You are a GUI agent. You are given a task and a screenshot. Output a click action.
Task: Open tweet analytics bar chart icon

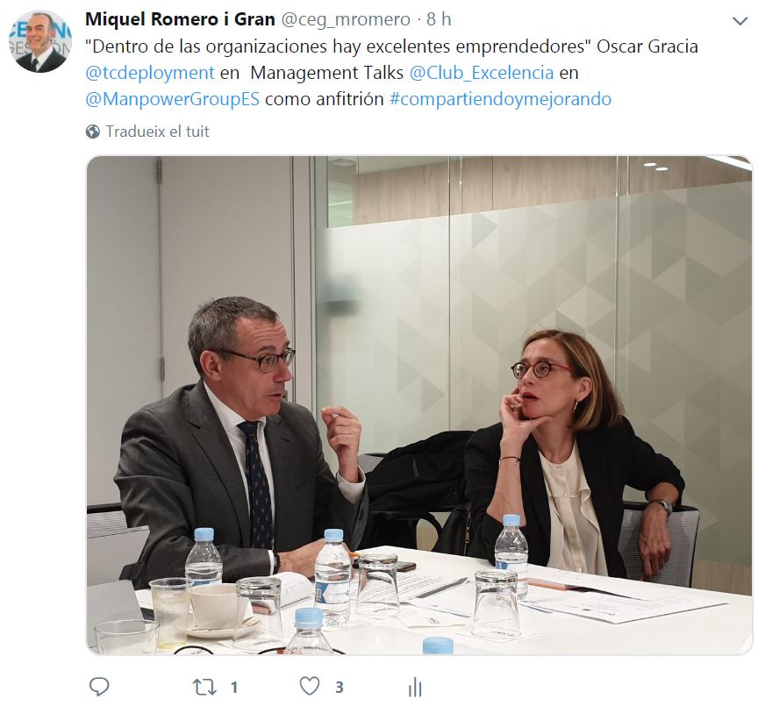415,687
